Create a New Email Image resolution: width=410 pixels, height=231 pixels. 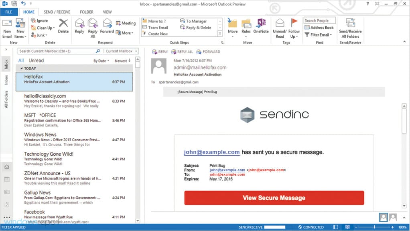pos(7,28)
